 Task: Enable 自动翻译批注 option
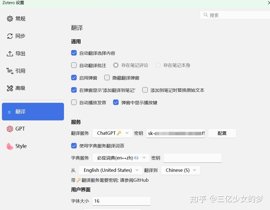click(x=74, y=65)
